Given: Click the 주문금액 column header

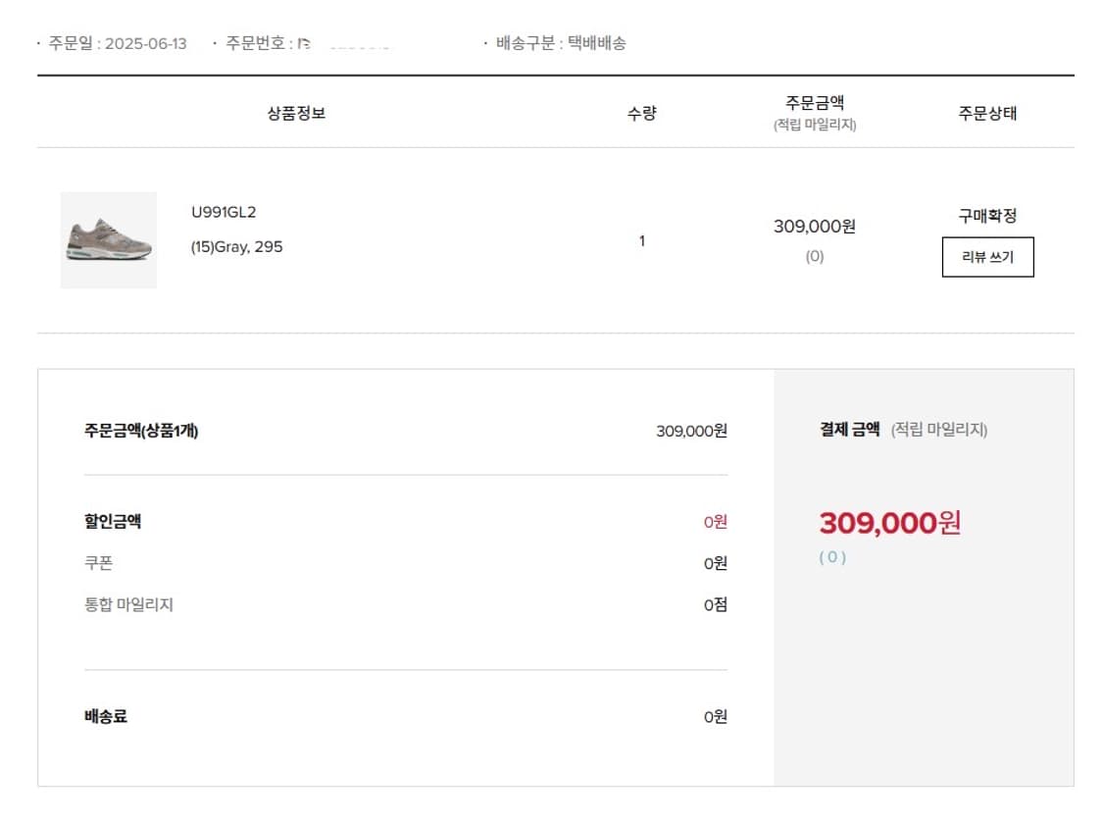Looking at the screenshot, I should click(815, 102).
